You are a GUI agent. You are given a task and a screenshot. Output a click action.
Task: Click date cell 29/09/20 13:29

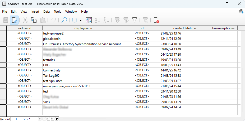pos(184,102)
